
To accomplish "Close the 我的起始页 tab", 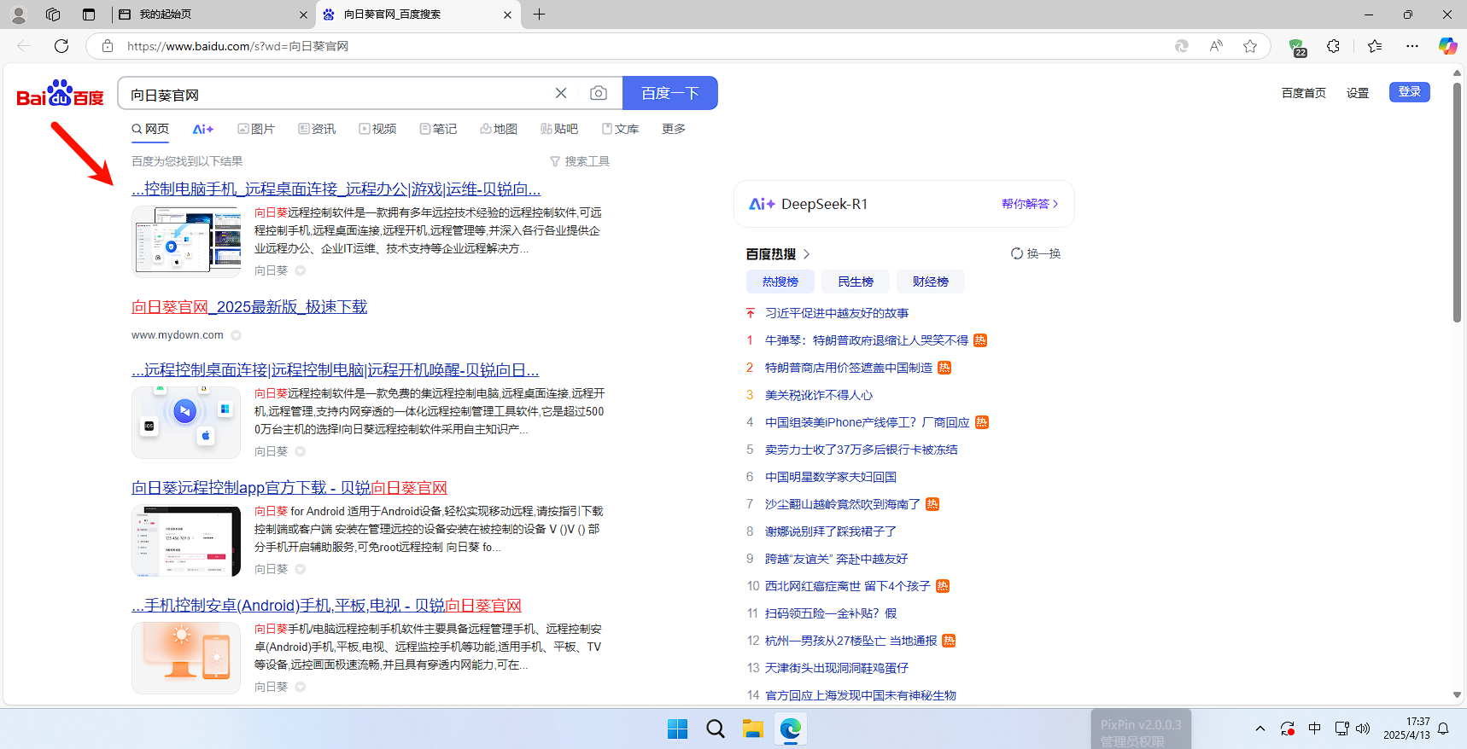I will 303,15.
